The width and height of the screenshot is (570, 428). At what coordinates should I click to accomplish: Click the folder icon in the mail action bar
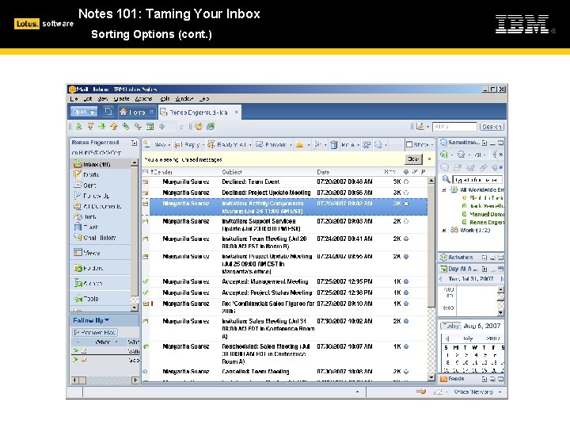click(300, 145)
